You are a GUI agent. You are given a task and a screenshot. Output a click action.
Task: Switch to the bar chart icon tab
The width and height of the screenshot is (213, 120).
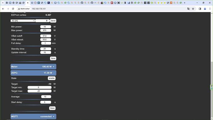[x=128, y=3]
